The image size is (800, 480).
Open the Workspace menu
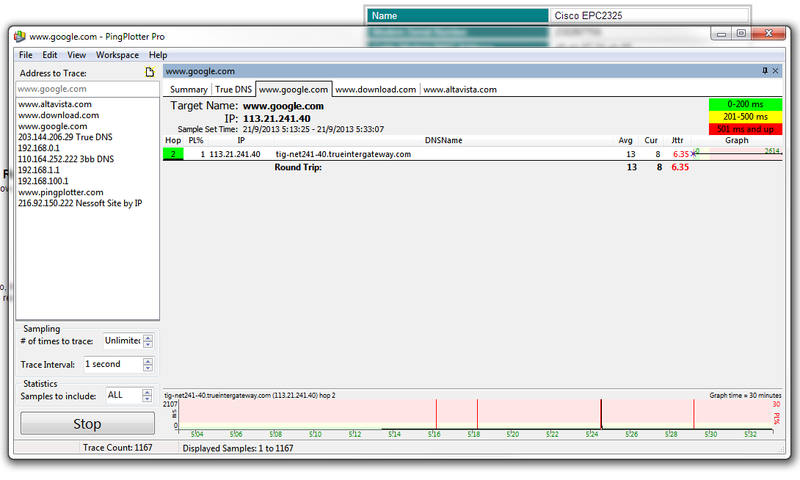(x=117, y=54)
